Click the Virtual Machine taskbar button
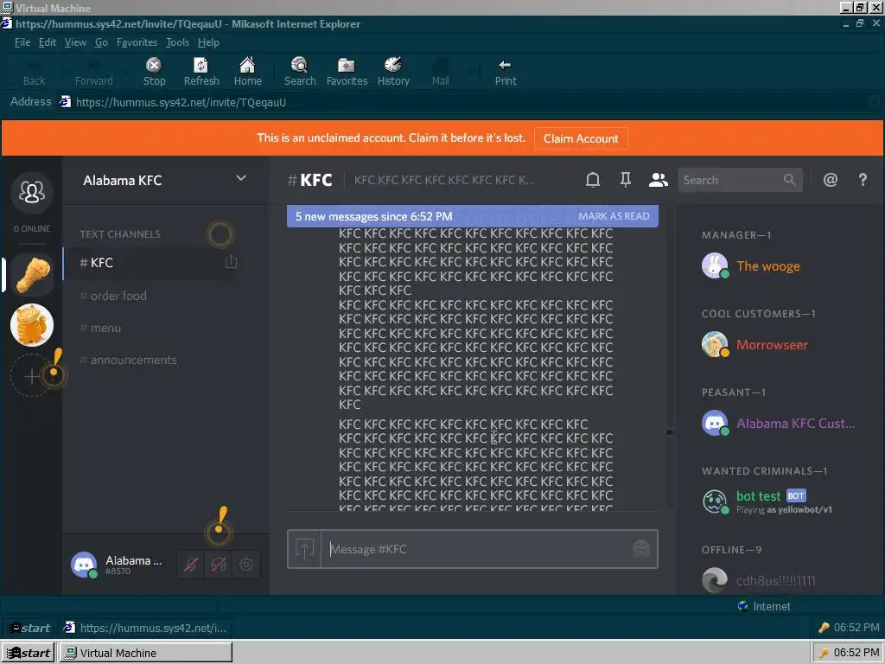 (x=145, y=653)
